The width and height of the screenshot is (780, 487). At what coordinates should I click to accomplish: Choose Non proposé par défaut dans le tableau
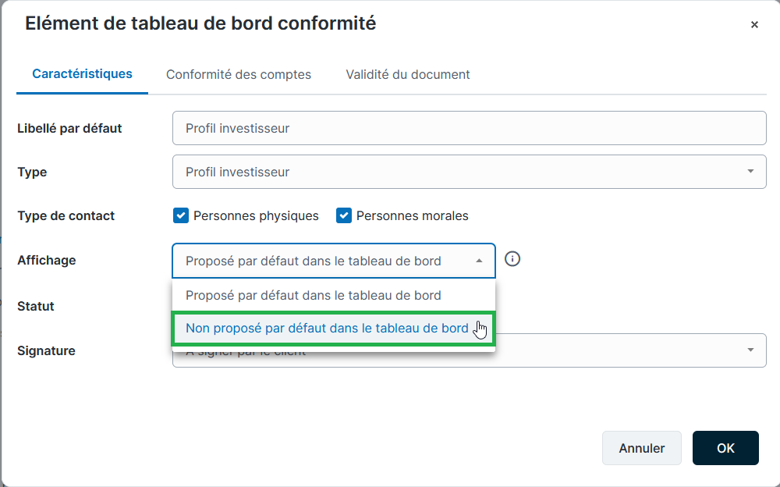tap(327, 329)
